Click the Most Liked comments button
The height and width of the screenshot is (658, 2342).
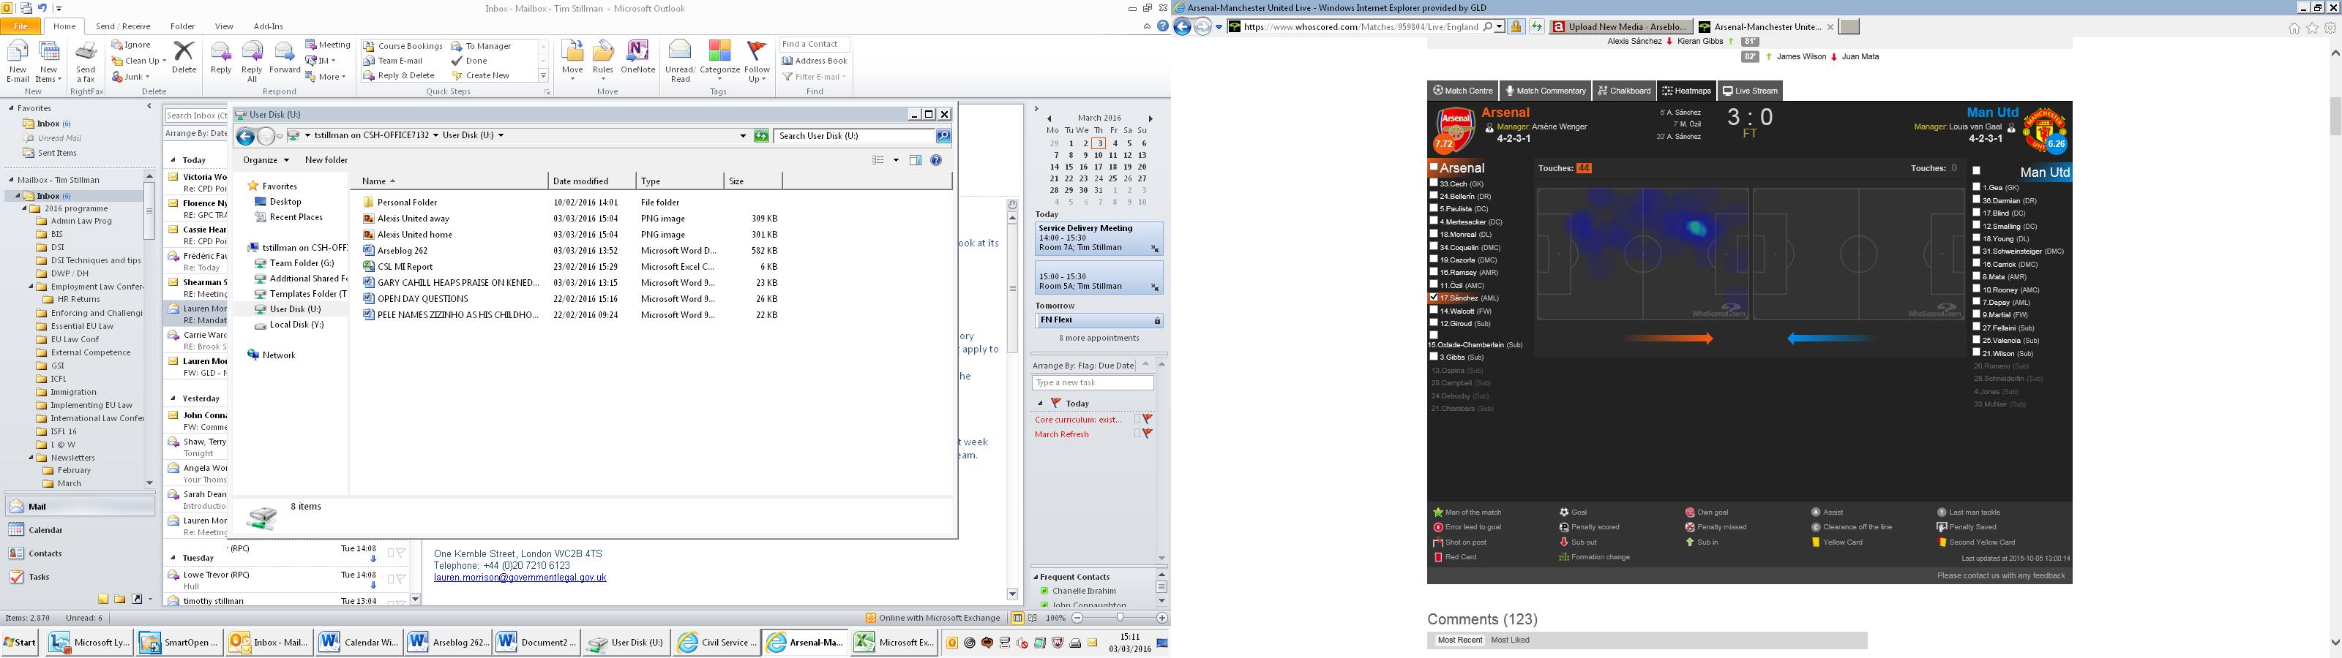click(1510, 640)
